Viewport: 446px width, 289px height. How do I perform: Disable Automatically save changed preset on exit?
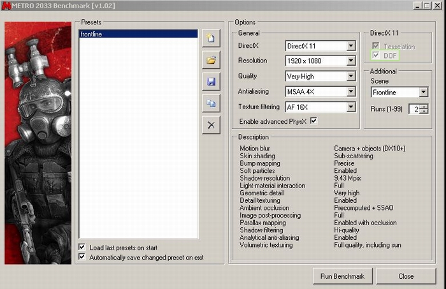[x=82, y=257]
